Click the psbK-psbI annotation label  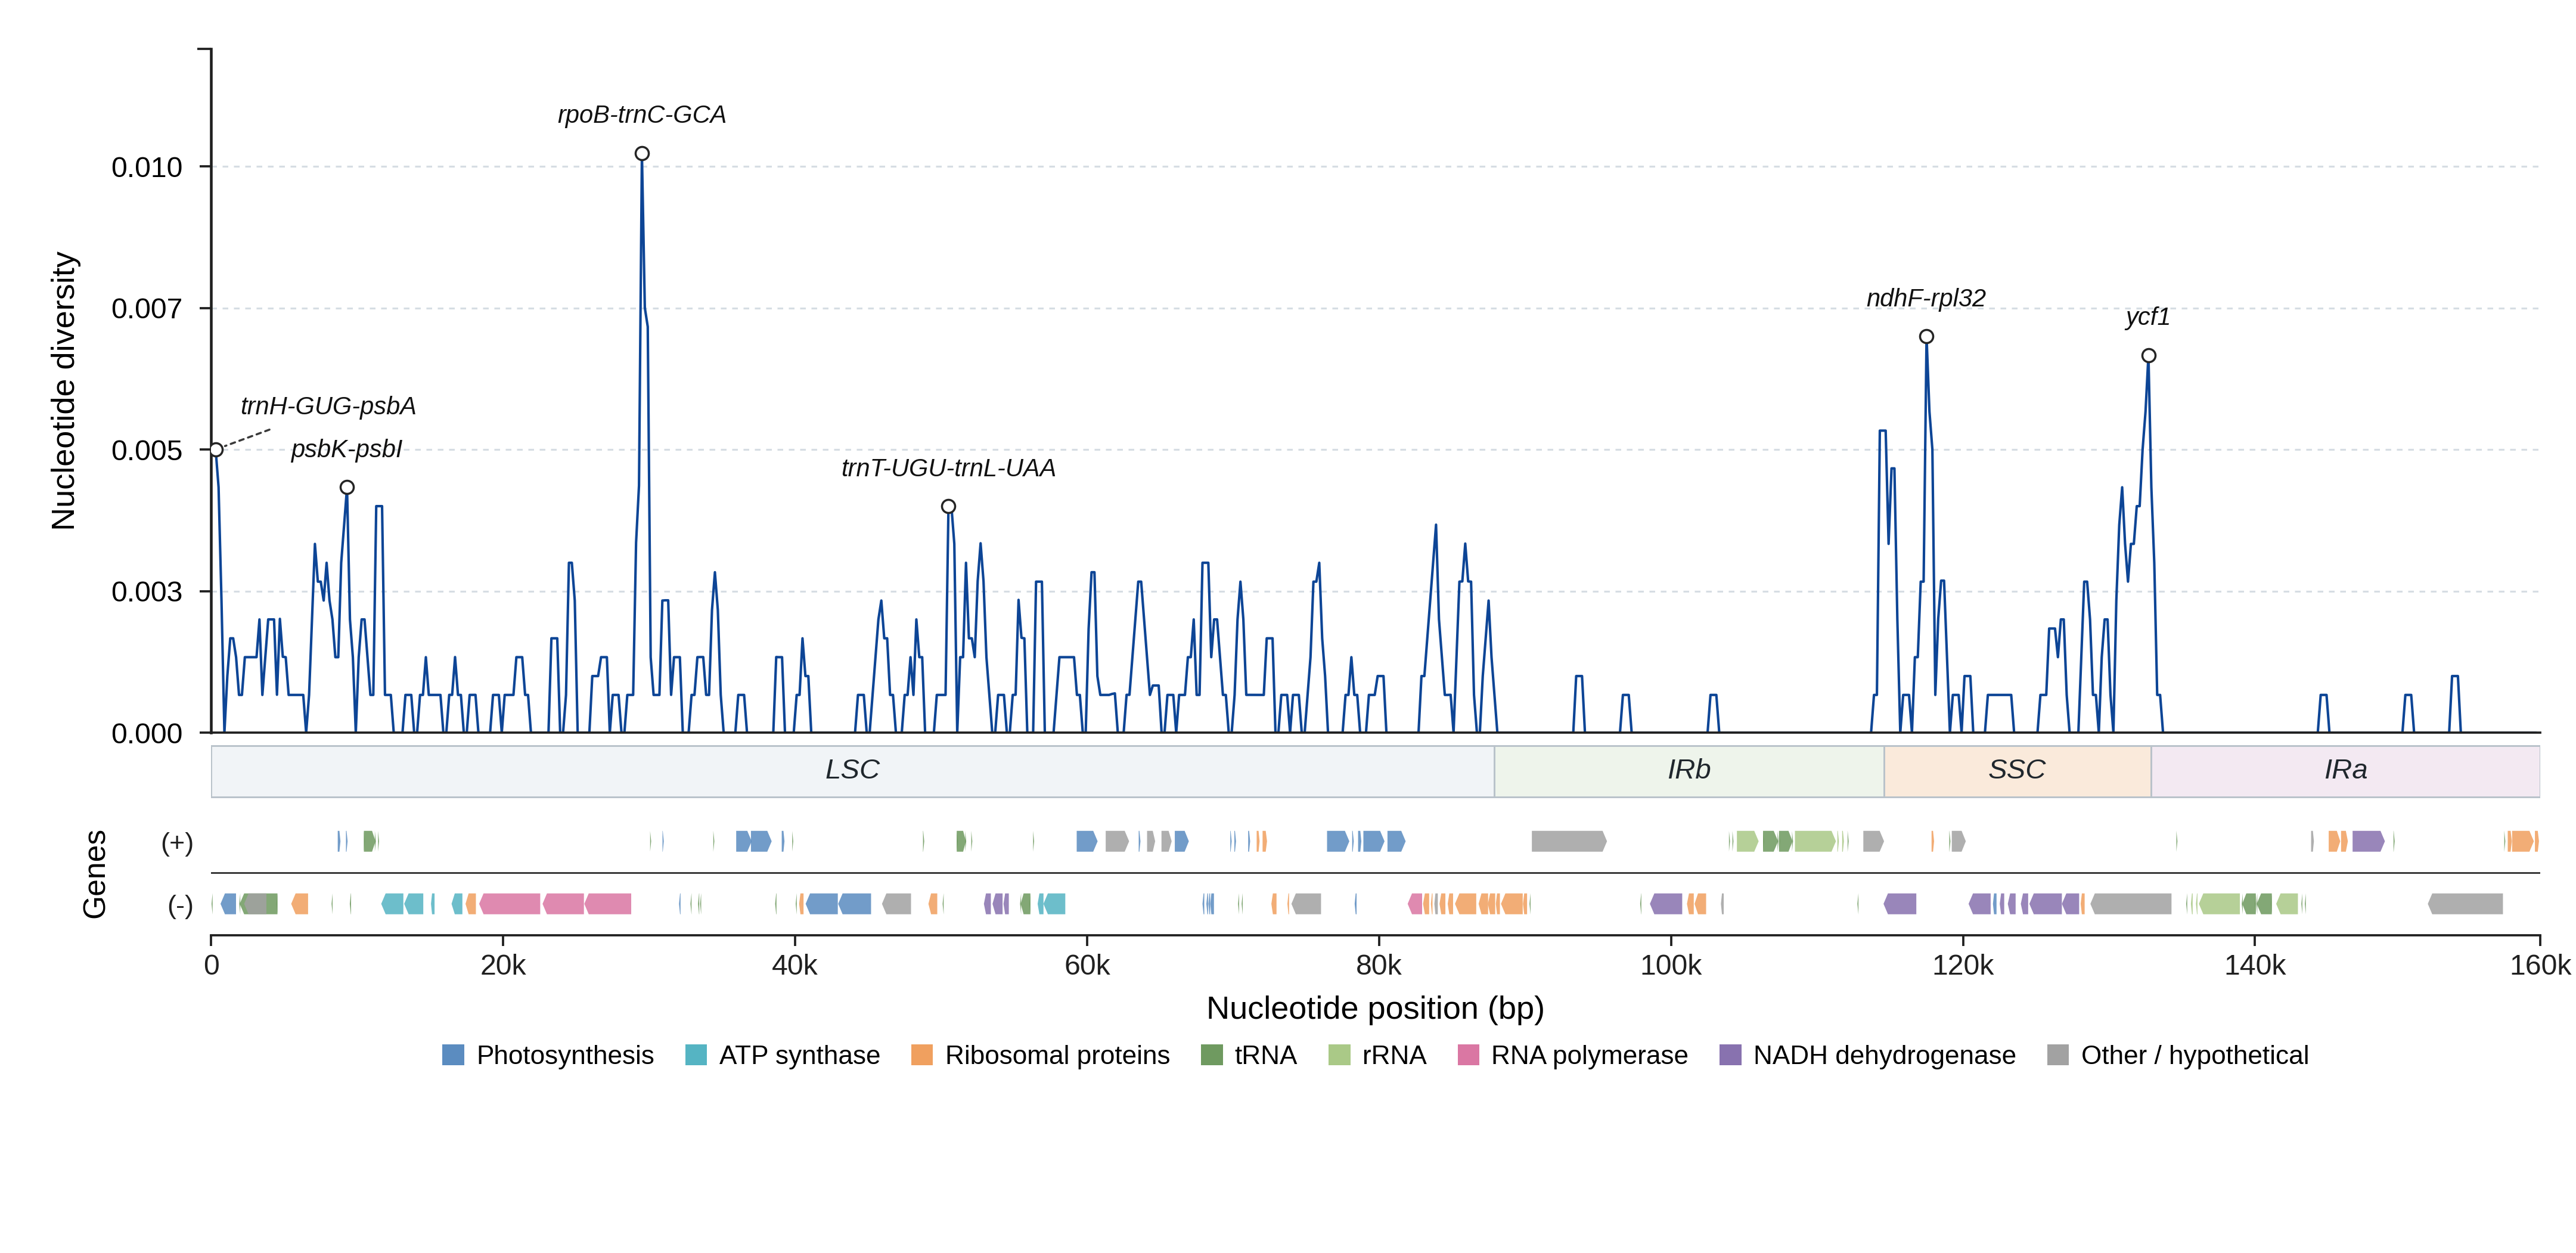(x=346, y=449)
